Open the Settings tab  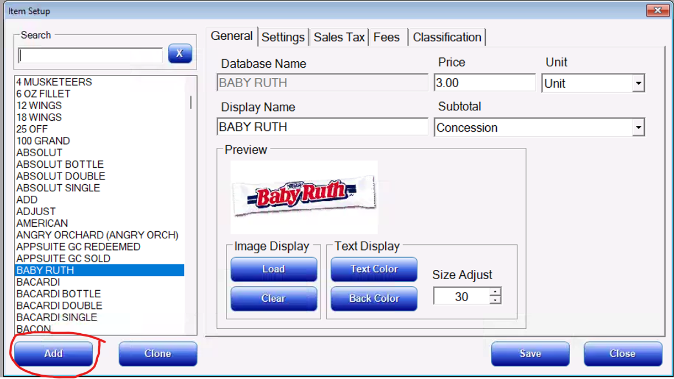pos(283,38)
